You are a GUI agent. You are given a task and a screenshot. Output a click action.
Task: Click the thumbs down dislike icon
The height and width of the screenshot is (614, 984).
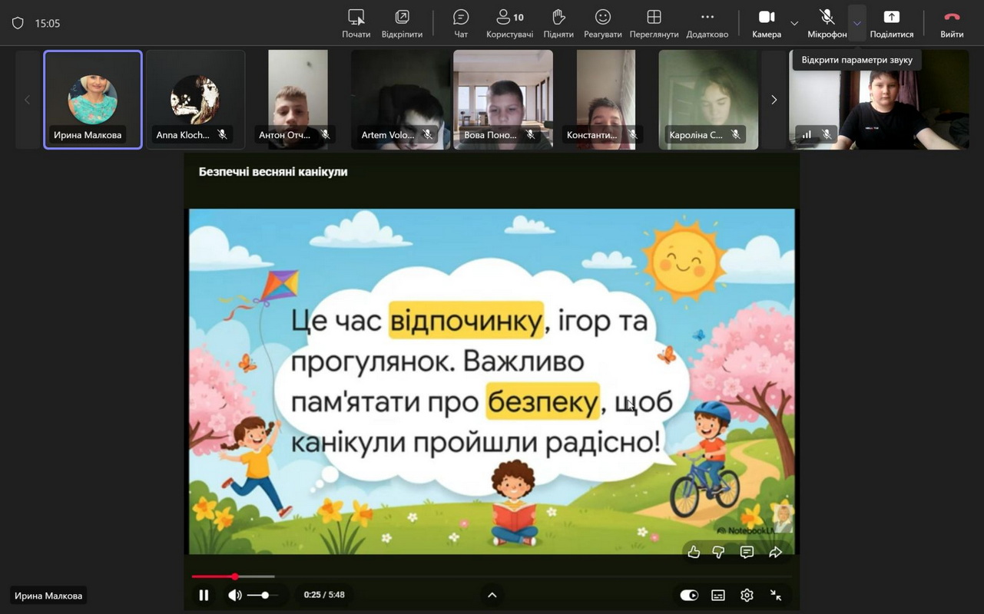[x=718, y=552]
